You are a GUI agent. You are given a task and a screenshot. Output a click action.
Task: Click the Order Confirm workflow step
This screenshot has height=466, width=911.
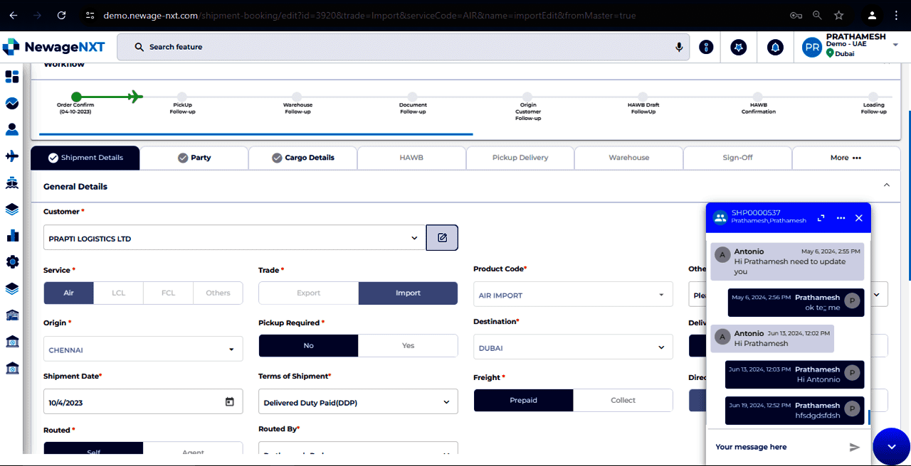(76, 97)
